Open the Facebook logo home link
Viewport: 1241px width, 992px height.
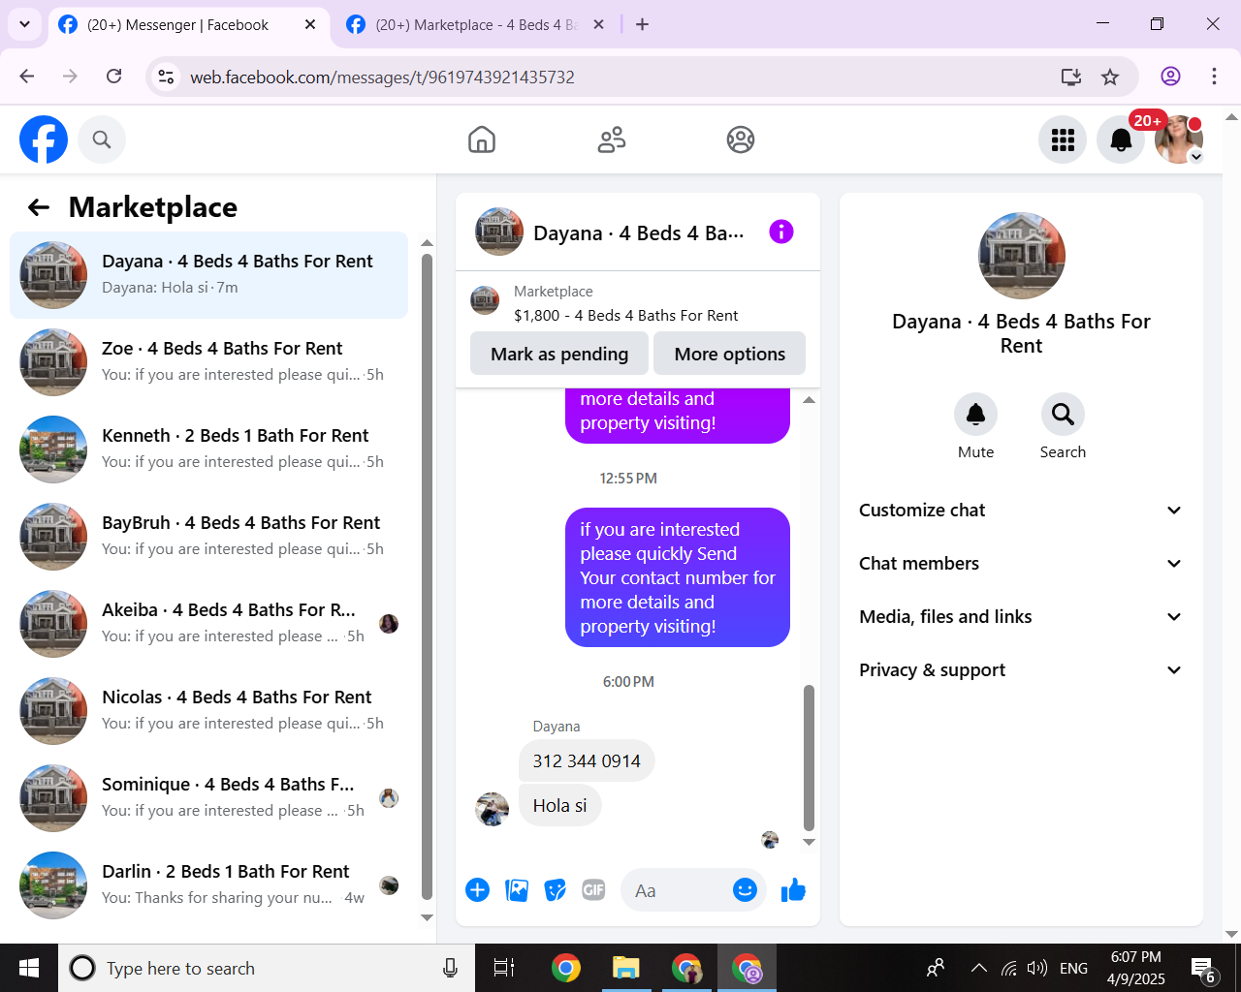pyautogui.click(x=44, y=139)
